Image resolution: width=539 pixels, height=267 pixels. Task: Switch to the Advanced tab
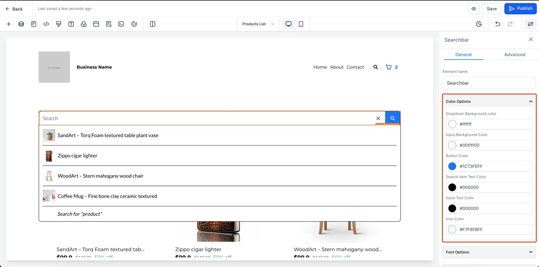(x=514, y=55)
